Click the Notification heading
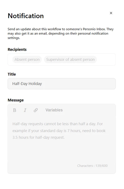The width and height of the screenshot is (124, 189). 26,16
